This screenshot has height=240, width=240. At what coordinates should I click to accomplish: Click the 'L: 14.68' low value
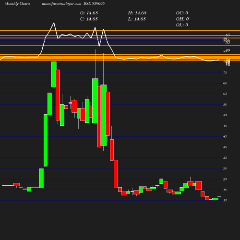pos(137,19)
